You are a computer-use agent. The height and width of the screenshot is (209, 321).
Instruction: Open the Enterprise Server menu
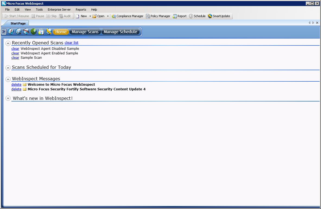59,10
